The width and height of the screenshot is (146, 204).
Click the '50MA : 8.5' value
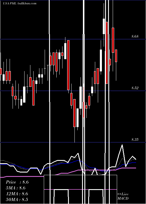click(17, 199)
